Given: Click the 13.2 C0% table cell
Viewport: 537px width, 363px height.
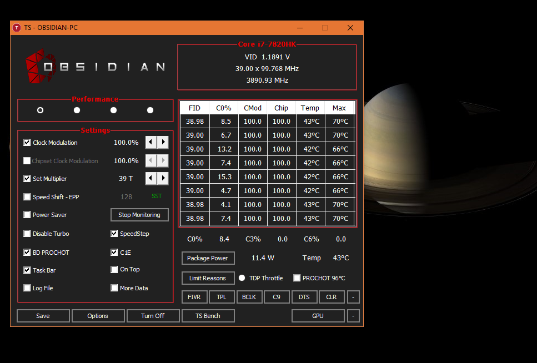Looking at the screenshot, I should click(224, 149).
